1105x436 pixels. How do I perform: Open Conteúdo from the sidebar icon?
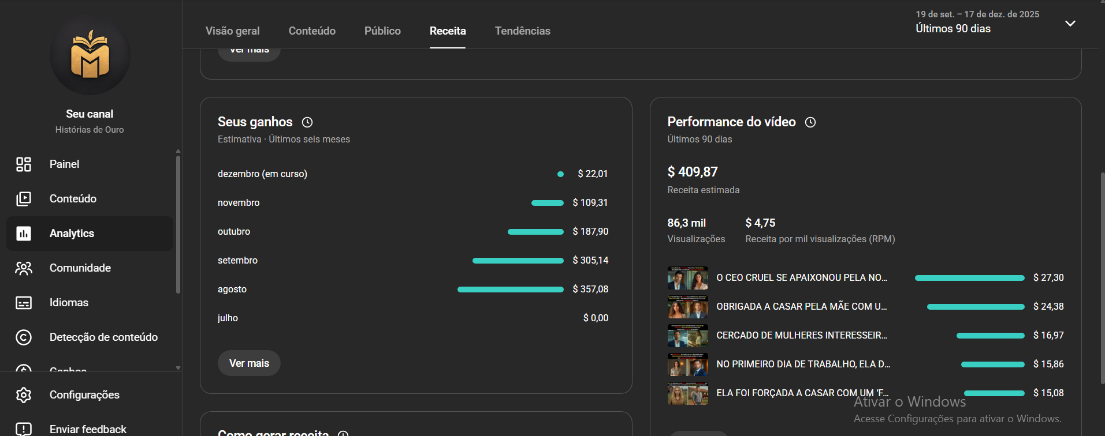24,199
